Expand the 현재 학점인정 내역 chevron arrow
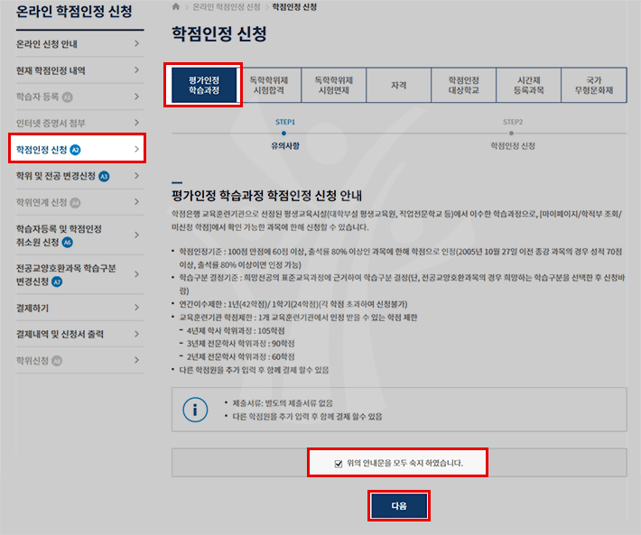The height and width of the screenshot is (535, 641). click(136, 70)
